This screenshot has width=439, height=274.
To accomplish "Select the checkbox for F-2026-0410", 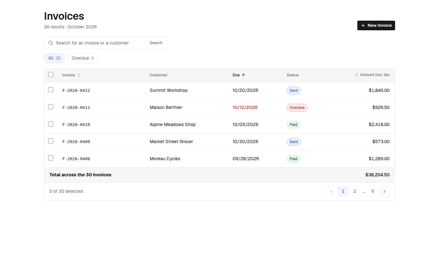I will pyautogui.click(x=51, y=124).
